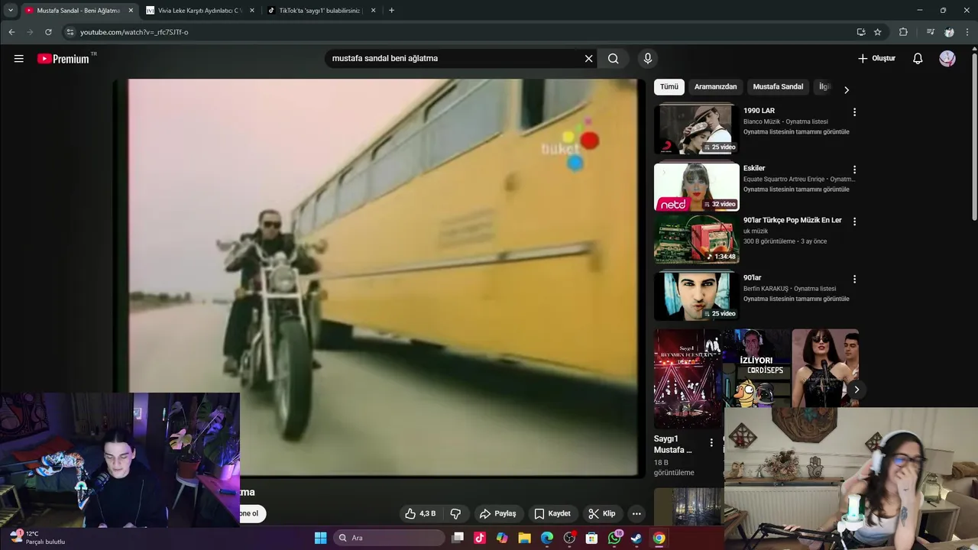Screen dimensions: 978x550
Task: Open options menu for the 1990 LAR playlist
Action: click(x=854, y=112)
